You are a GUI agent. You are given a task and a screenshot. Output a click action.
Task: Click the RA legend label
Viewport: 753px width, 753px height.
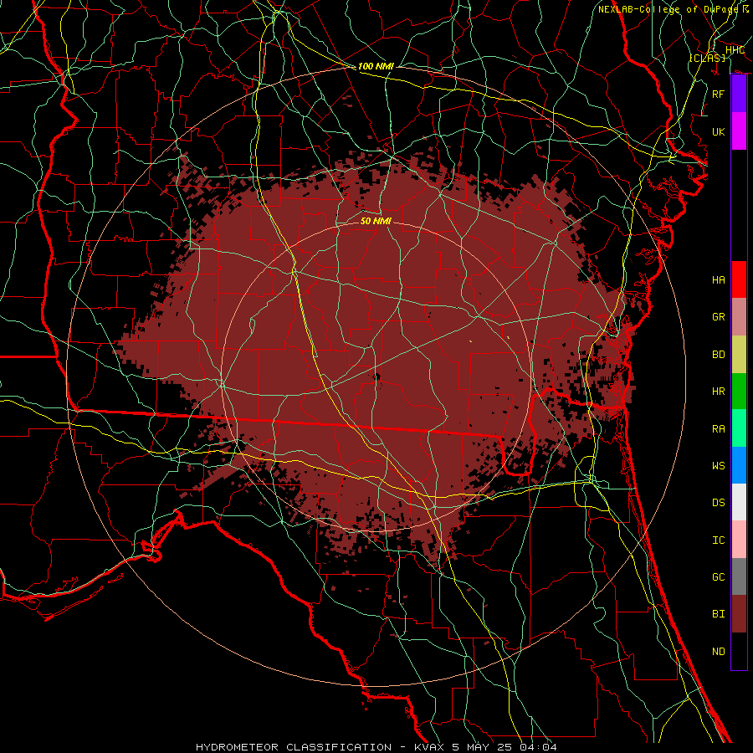click(x=719, y=429)
